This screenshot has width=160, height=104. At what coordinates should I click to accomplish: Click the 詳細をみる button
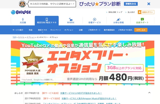click(x=131, y=4)
